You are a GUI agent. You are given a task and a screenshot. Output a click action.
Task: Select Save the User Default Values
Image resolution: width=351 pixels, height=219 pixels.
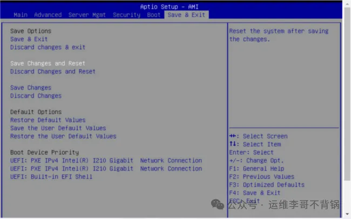coord(58,128)
